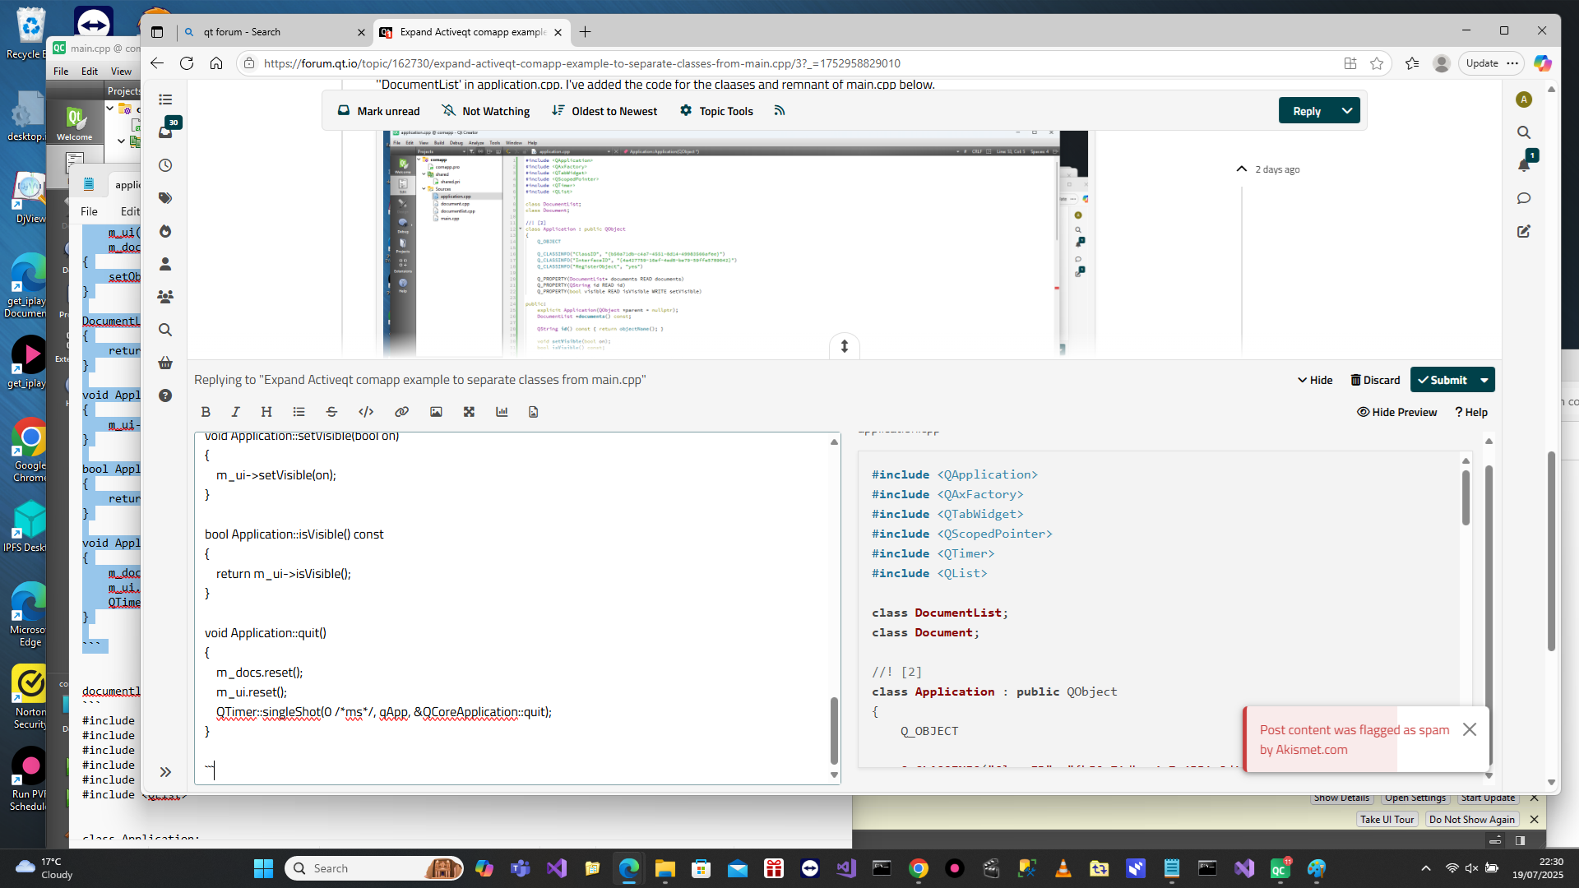The height and width of the screenshot is (888, 1579).
Task: Expand left forum sidebar chevrons
Action: click(x=165, y=772)
